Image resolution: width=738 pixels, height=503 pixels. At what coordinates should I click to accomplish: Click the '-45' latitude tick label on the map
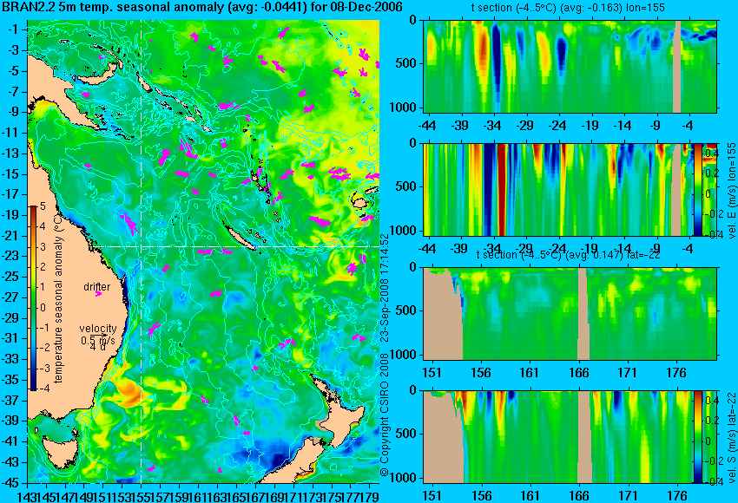(11, 482)
